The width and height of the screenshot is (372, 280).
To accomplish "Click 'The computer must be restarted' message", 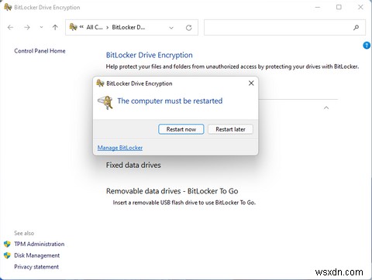I will (170, 101).
